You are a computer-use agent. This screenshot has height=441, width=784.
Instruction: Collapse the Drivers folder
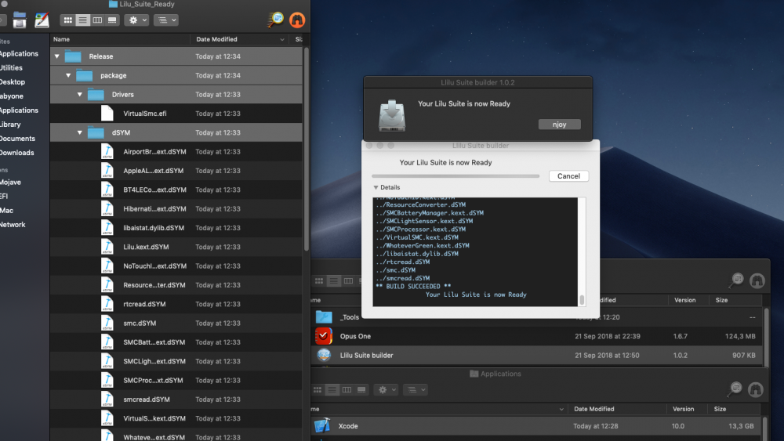click(x=79, y=95)
